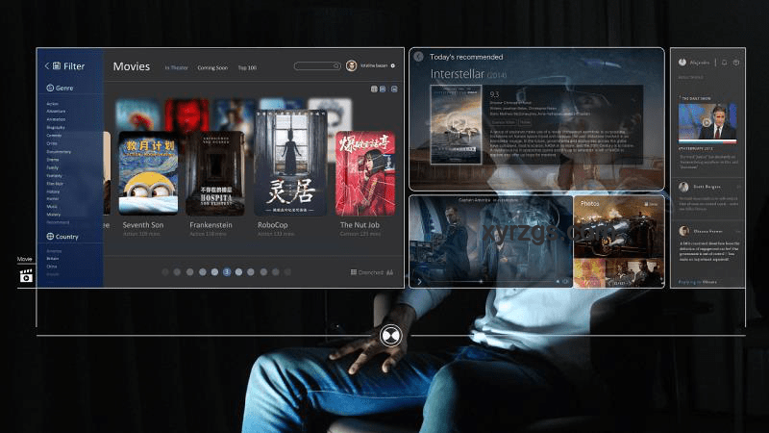Image resolution: width=769 pixels, height=433 pixels.
Task: Open the In Theater tab
Action: (x=177, y=67)
